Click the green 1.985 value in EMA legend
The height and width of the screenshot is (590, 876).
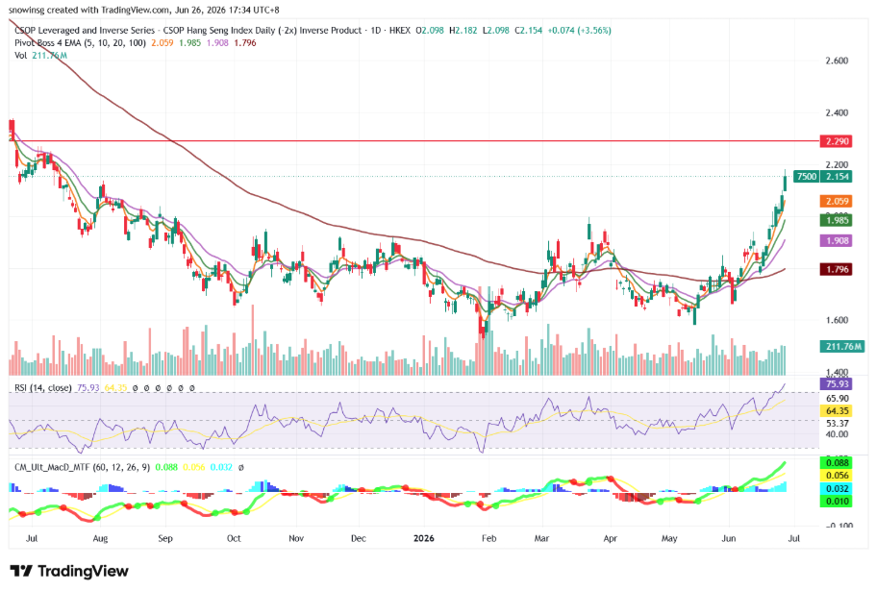[x=190, y=43]
